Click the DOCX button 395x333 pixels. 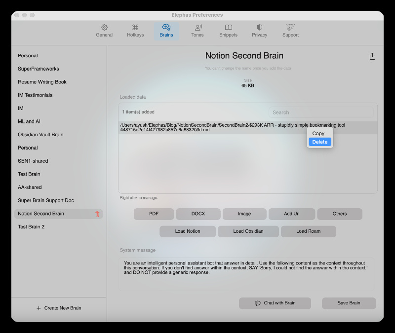click(x=198, y=214)
